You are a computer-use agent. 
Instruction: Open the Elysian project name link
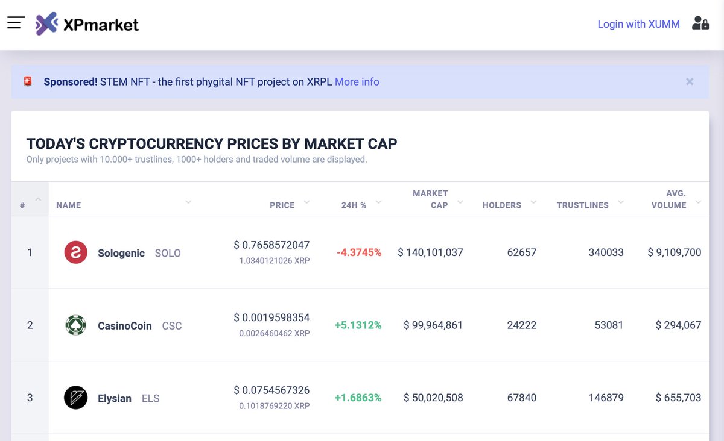click(x=115, y=399)
